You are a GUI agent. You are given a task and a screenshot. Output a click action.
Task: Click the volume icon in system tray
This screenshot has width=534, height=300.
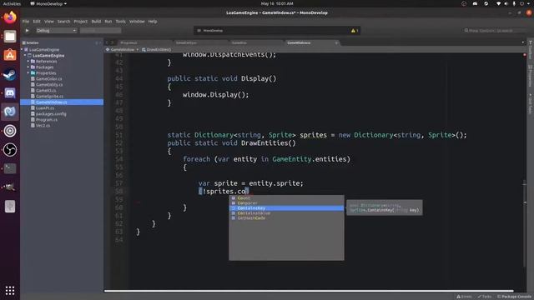click(x=506, y=3)
